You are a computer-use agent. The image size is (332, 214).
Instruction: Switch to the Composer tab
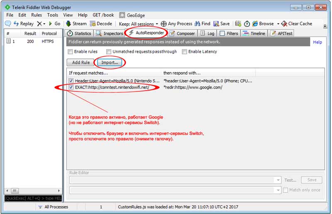[182, 34]
